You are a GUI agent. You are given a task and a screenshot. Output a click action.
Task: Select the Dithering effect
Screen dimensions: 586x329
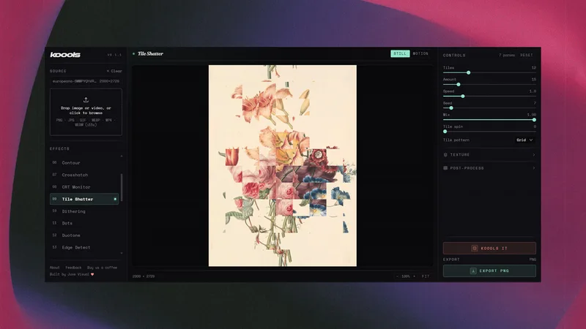point(84,211)
